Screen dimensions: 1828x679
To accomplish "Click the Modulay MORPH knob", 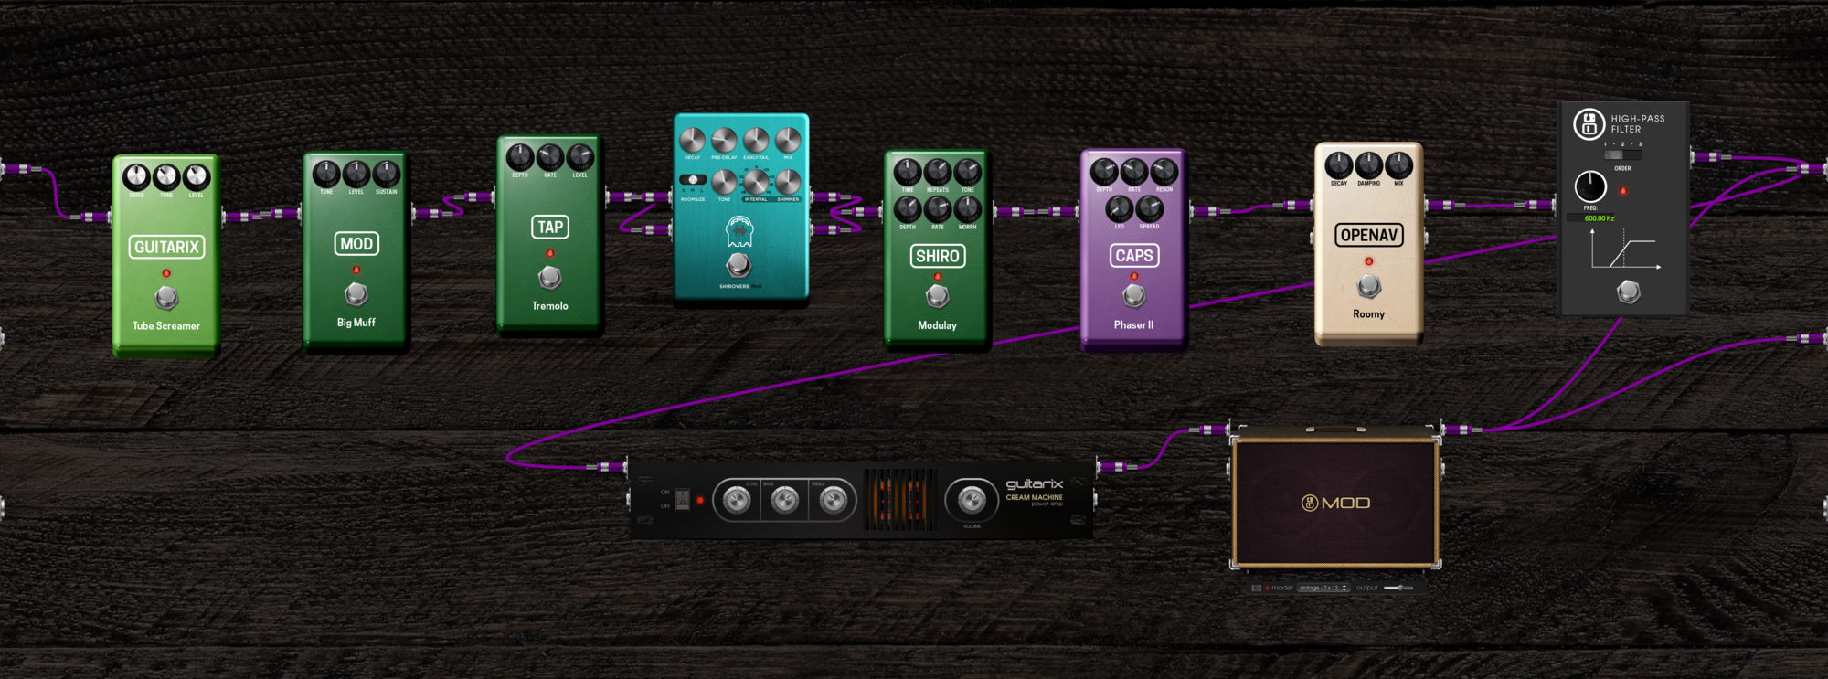I will tap(968, 209).
